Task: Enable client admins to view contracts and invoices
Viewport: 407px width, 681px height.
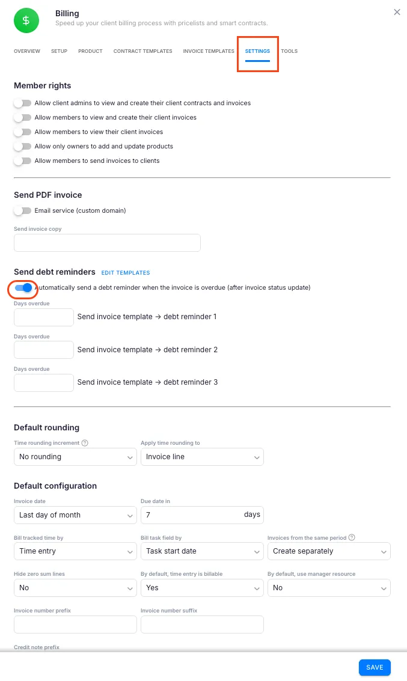Action: [22, 103]
